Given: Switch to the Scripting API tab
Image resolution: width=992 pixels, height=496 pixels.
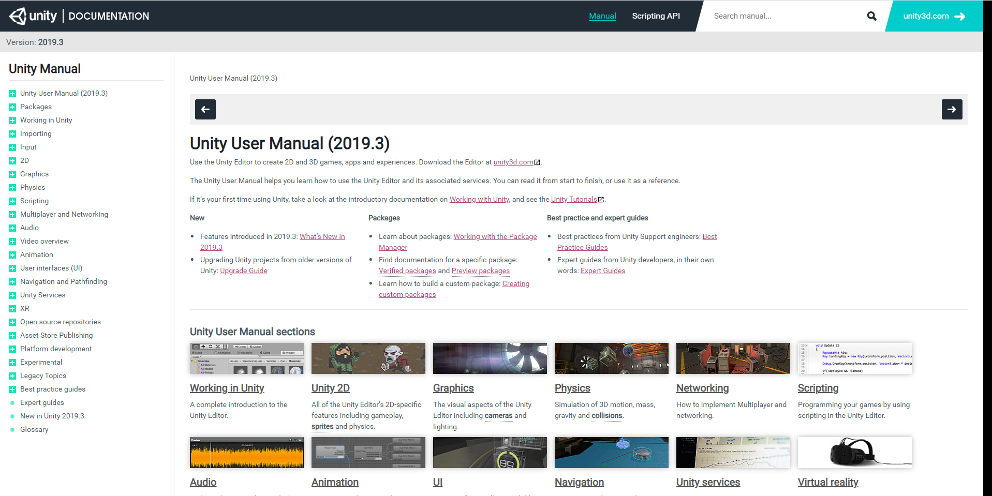Looking at the screenshot, I should [656, 16].
